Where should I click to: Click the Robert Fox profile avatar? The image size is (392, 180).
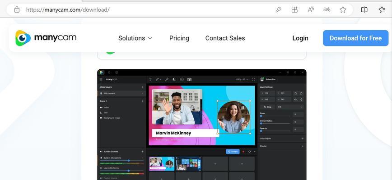click(x=262, y=79)
